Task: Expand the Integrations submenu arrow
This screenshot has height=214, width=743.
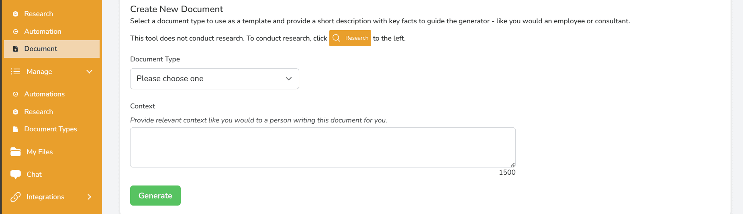Action: 90,197
